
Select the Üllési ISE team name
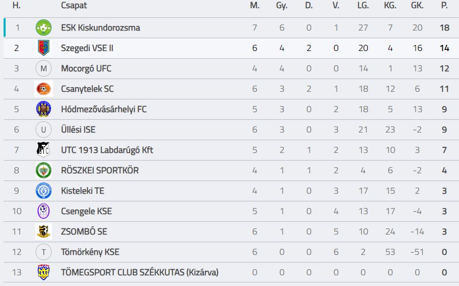(78, 129)
